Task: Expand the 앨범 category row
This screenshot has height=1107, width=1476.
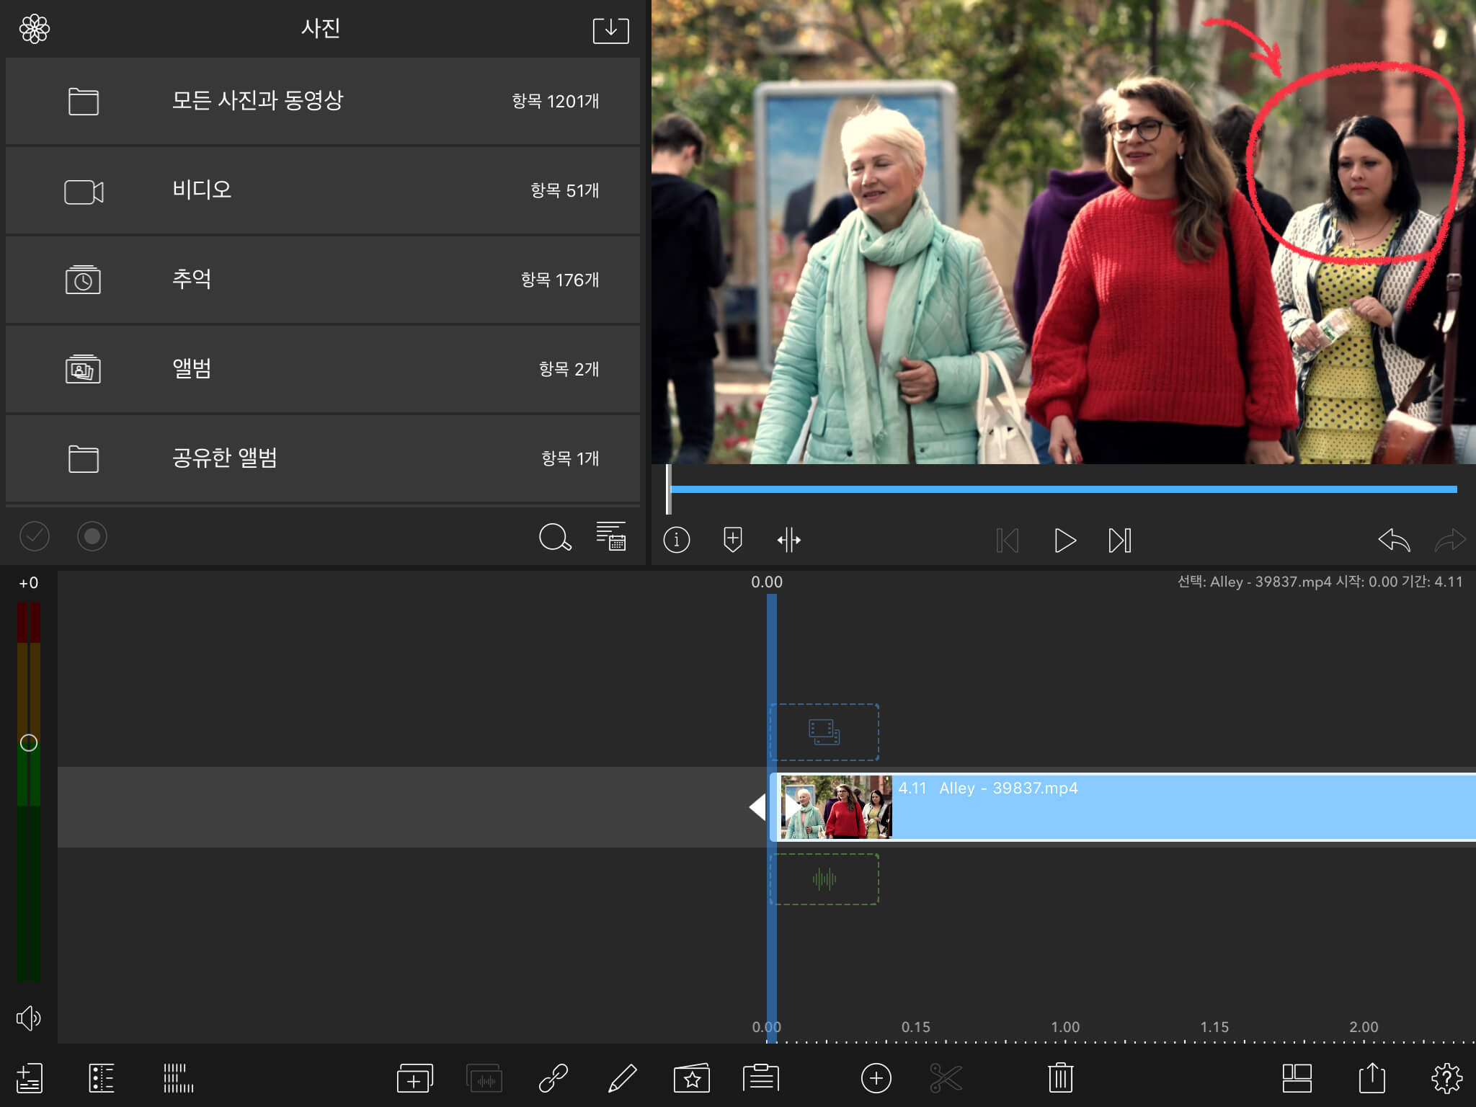Action: tap(323, 369)
